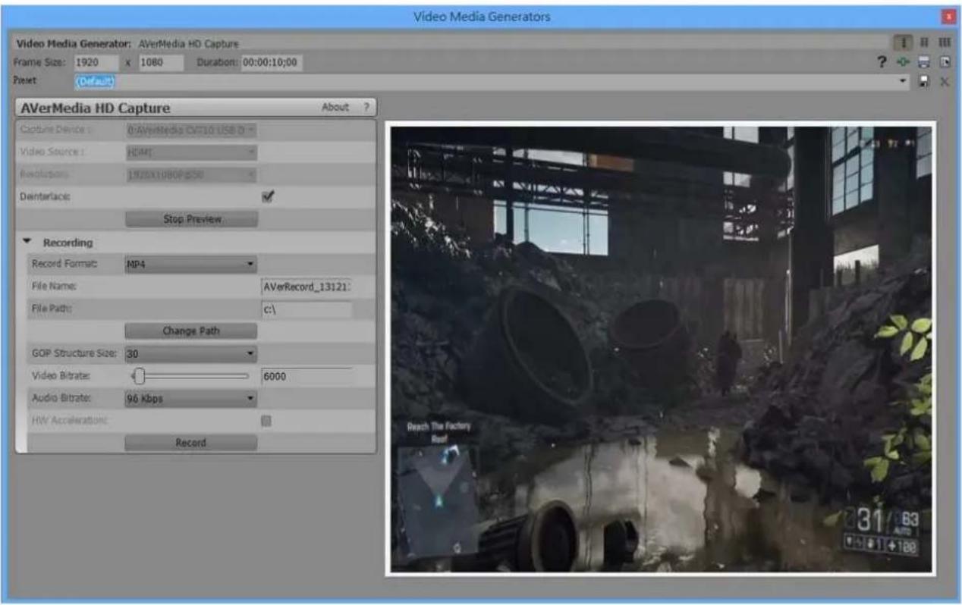Click the Video Bitrate value field 6000
962x605 pixels.
click(306, 375)
